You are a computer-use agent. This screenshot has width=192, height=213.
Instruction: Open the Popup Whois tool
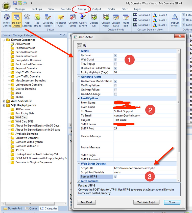pos(175,20)
